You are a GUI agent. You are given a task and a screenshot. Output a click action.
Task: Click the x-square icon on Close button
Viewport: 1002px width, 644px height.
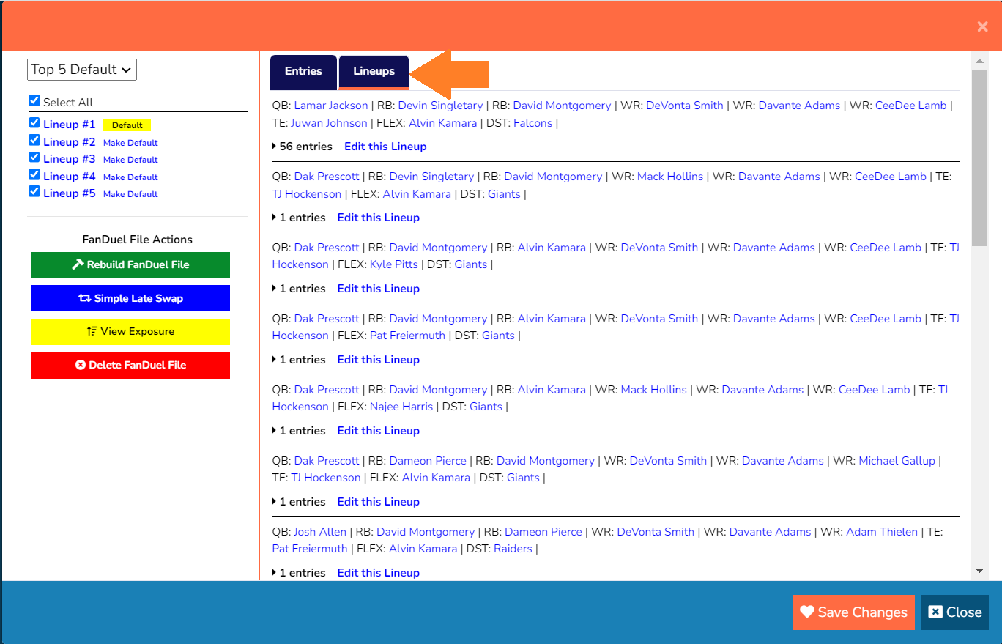click(x=935, y=612)
